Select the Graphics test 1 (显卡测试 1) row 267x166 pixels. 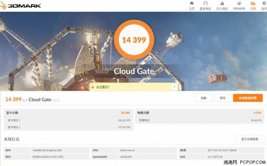[x=68, y=120]
